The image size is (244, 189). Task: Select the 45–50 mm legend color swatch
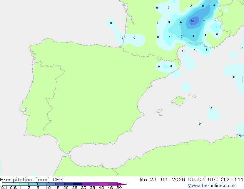[x=113, y=184]
